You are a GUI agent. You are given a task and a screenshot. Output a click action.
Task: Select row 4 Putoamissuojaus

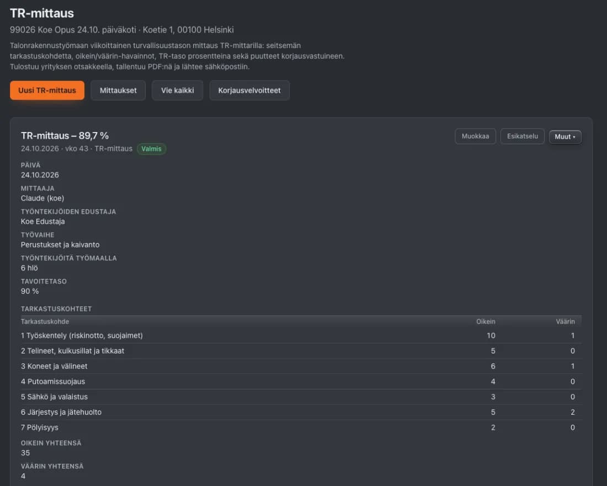(x=301, y=382)
